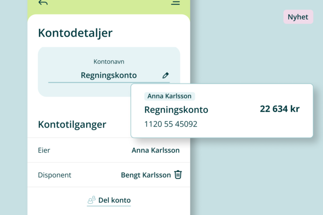The image size is (323, 215).
Task: Select Bengt Karlsson in the Disponent row
Action: coord(146,175)
